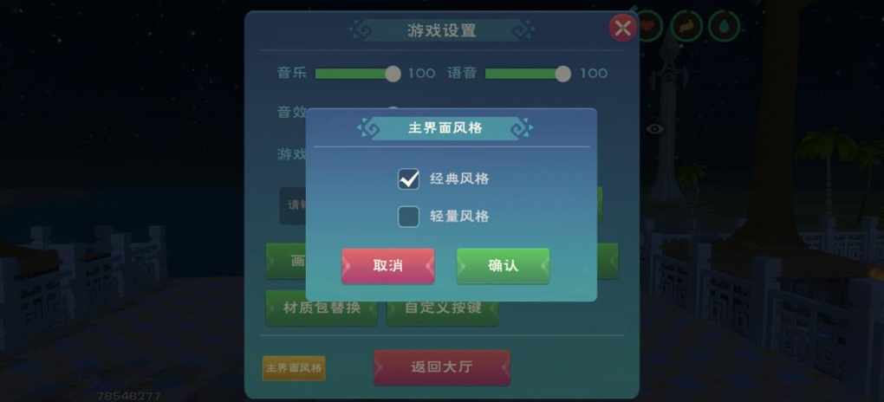Enable the 轻量风格 checkbox
Screen dimensions: 884x402
(409, 217)
